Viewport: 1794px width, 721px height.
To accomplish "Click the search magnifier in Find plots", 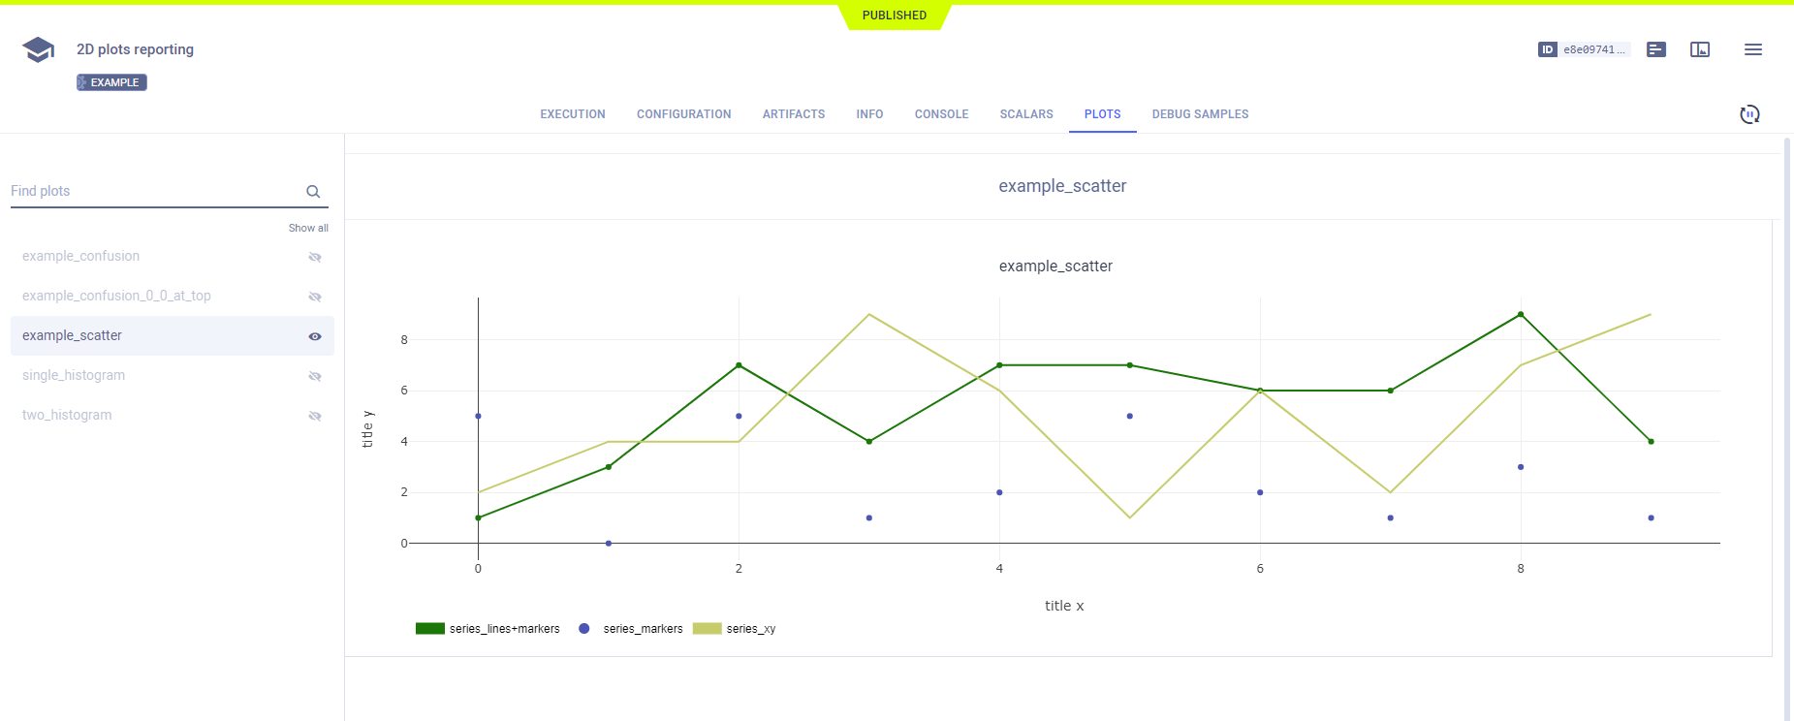I will click(x=313, y=192).
